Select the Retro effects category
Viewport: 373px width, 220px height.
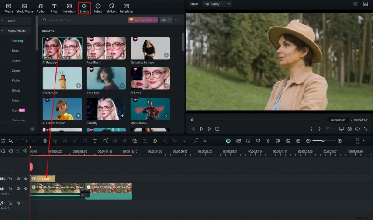[15, 100]
